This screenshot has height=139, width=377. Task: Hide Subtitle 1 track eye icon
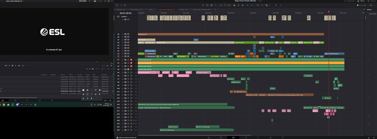click(128, 19)
